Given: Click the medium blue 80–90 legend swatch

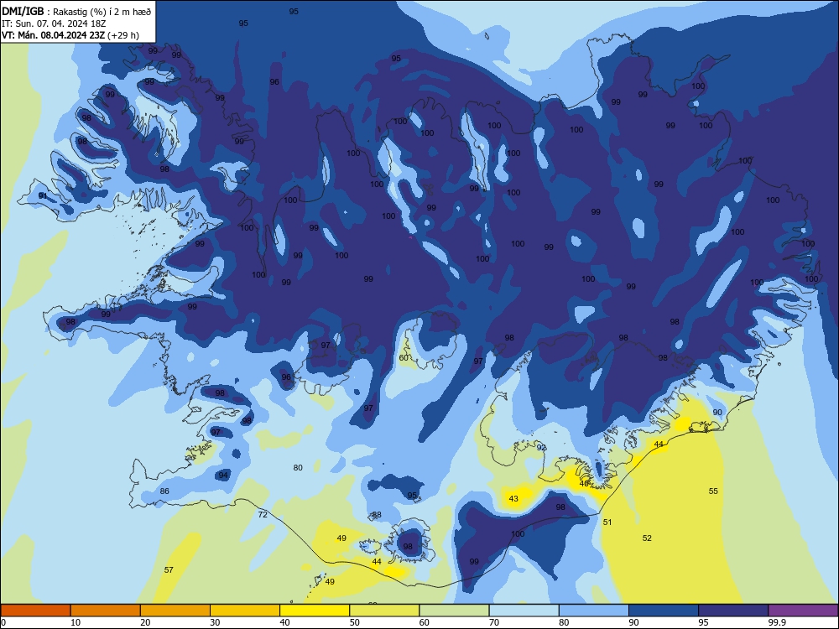Looking at the screenshot, I should (594, 611).
